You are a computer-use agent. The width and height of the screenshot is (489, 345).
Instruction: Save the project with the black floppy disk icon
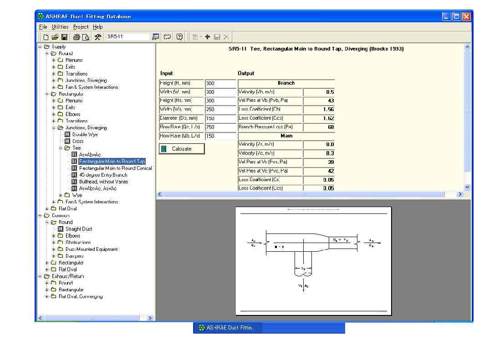tap(65, 37)
